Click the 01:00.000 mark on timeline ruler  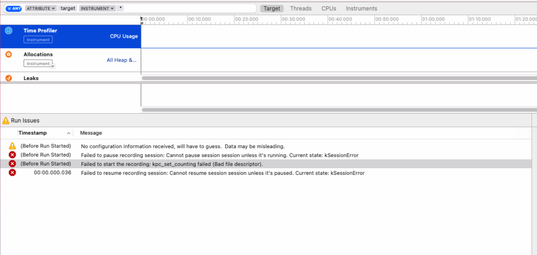[434, 19]
